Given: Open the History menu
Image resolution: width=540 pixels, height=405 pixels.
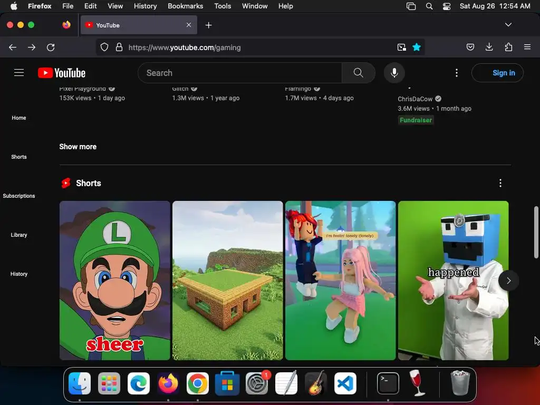Looking at the screenshot, I should point(146,6).
